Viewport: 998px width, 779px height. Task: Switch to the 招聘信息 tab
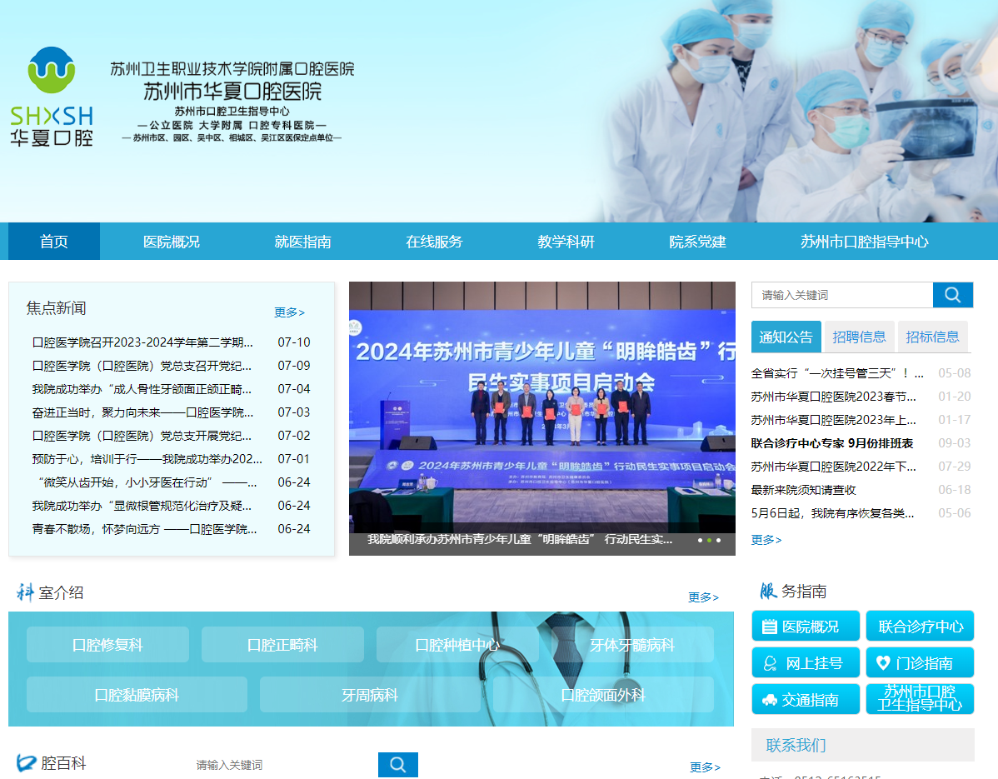point(859,337)
